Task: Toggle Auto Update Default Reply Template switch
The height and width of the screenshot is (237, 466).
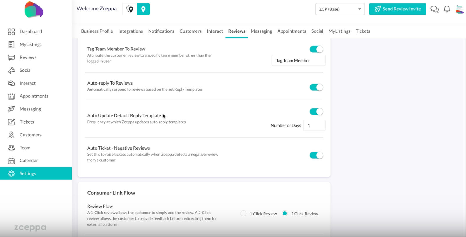Action: point(316,112)
